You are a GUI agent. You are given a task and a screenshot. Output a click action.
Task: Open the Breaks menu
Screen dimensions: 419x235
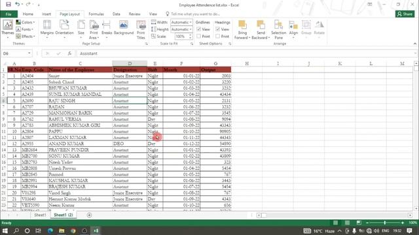coord(107,29)
